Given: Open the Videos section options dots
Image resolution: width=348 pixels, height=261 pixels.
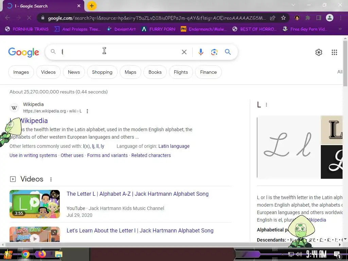Looking at the screenshot, I should click(51, 179).
